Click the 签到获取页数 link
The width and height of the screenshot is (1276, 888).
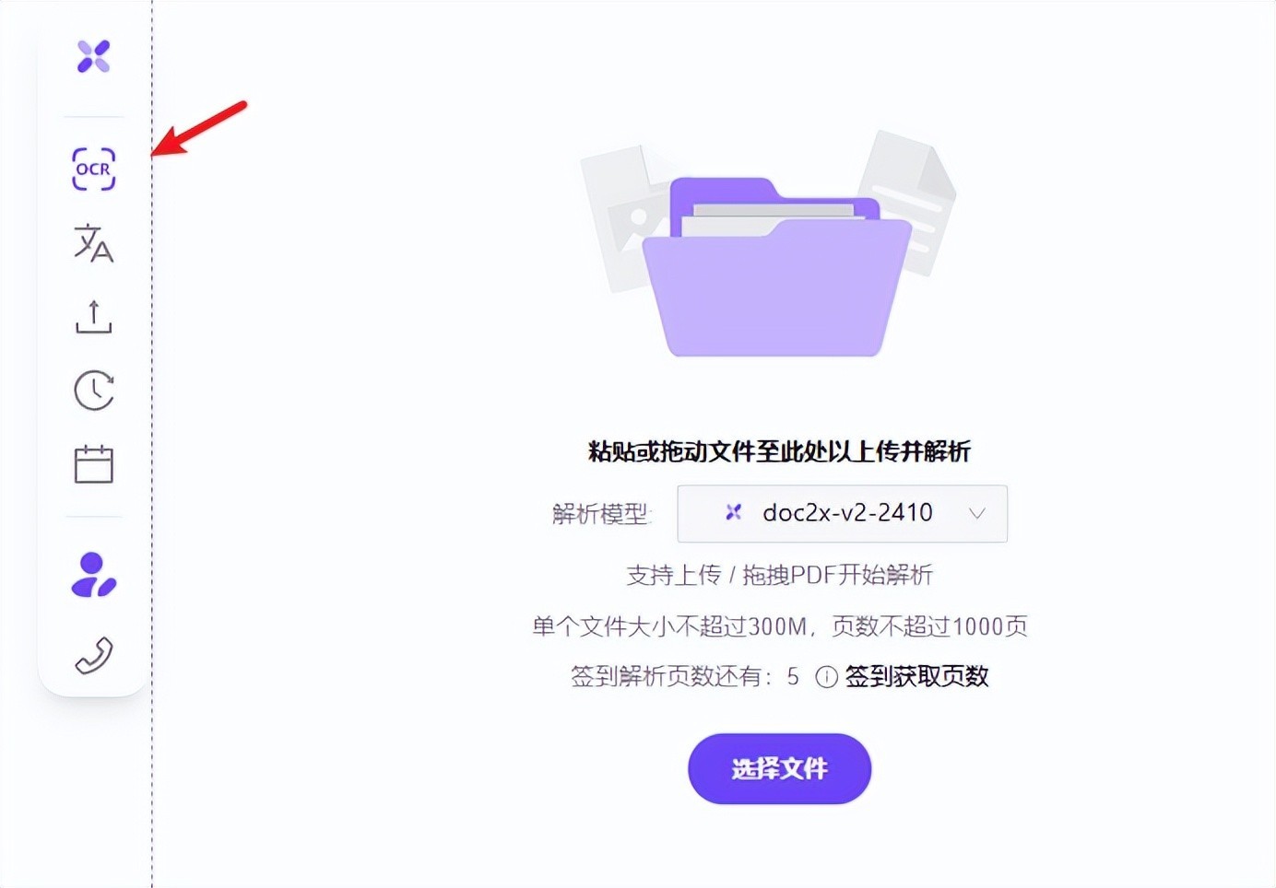point(916,676)
